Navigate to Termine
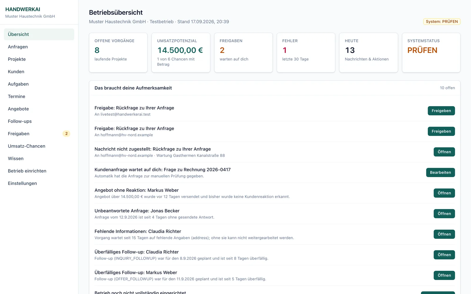The width and height of the screenshot is (471, 294). click(x=39, y=96)
